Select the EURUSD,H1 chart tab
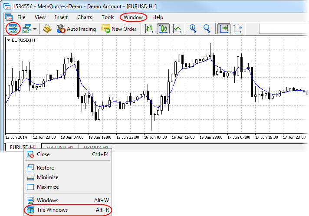Viewport: 309px width, 216px height. (23, 147)
